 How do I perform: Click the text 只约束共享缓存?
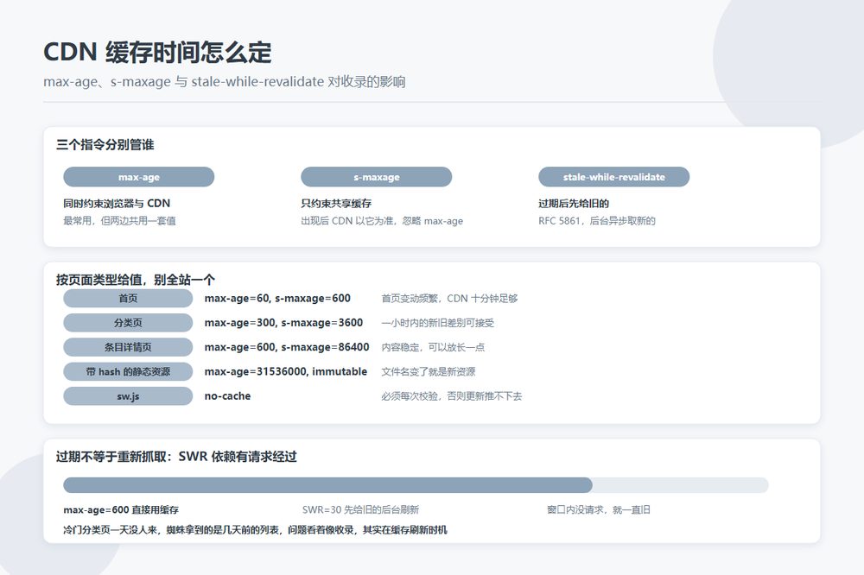pos(336,203)
